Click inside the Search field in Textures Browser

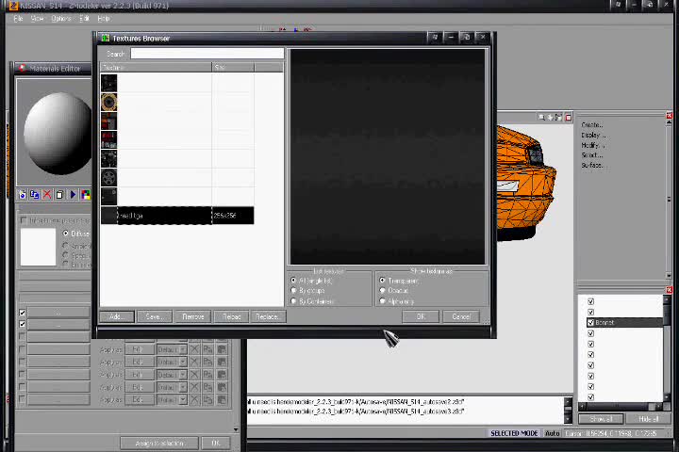coord(207,54)
